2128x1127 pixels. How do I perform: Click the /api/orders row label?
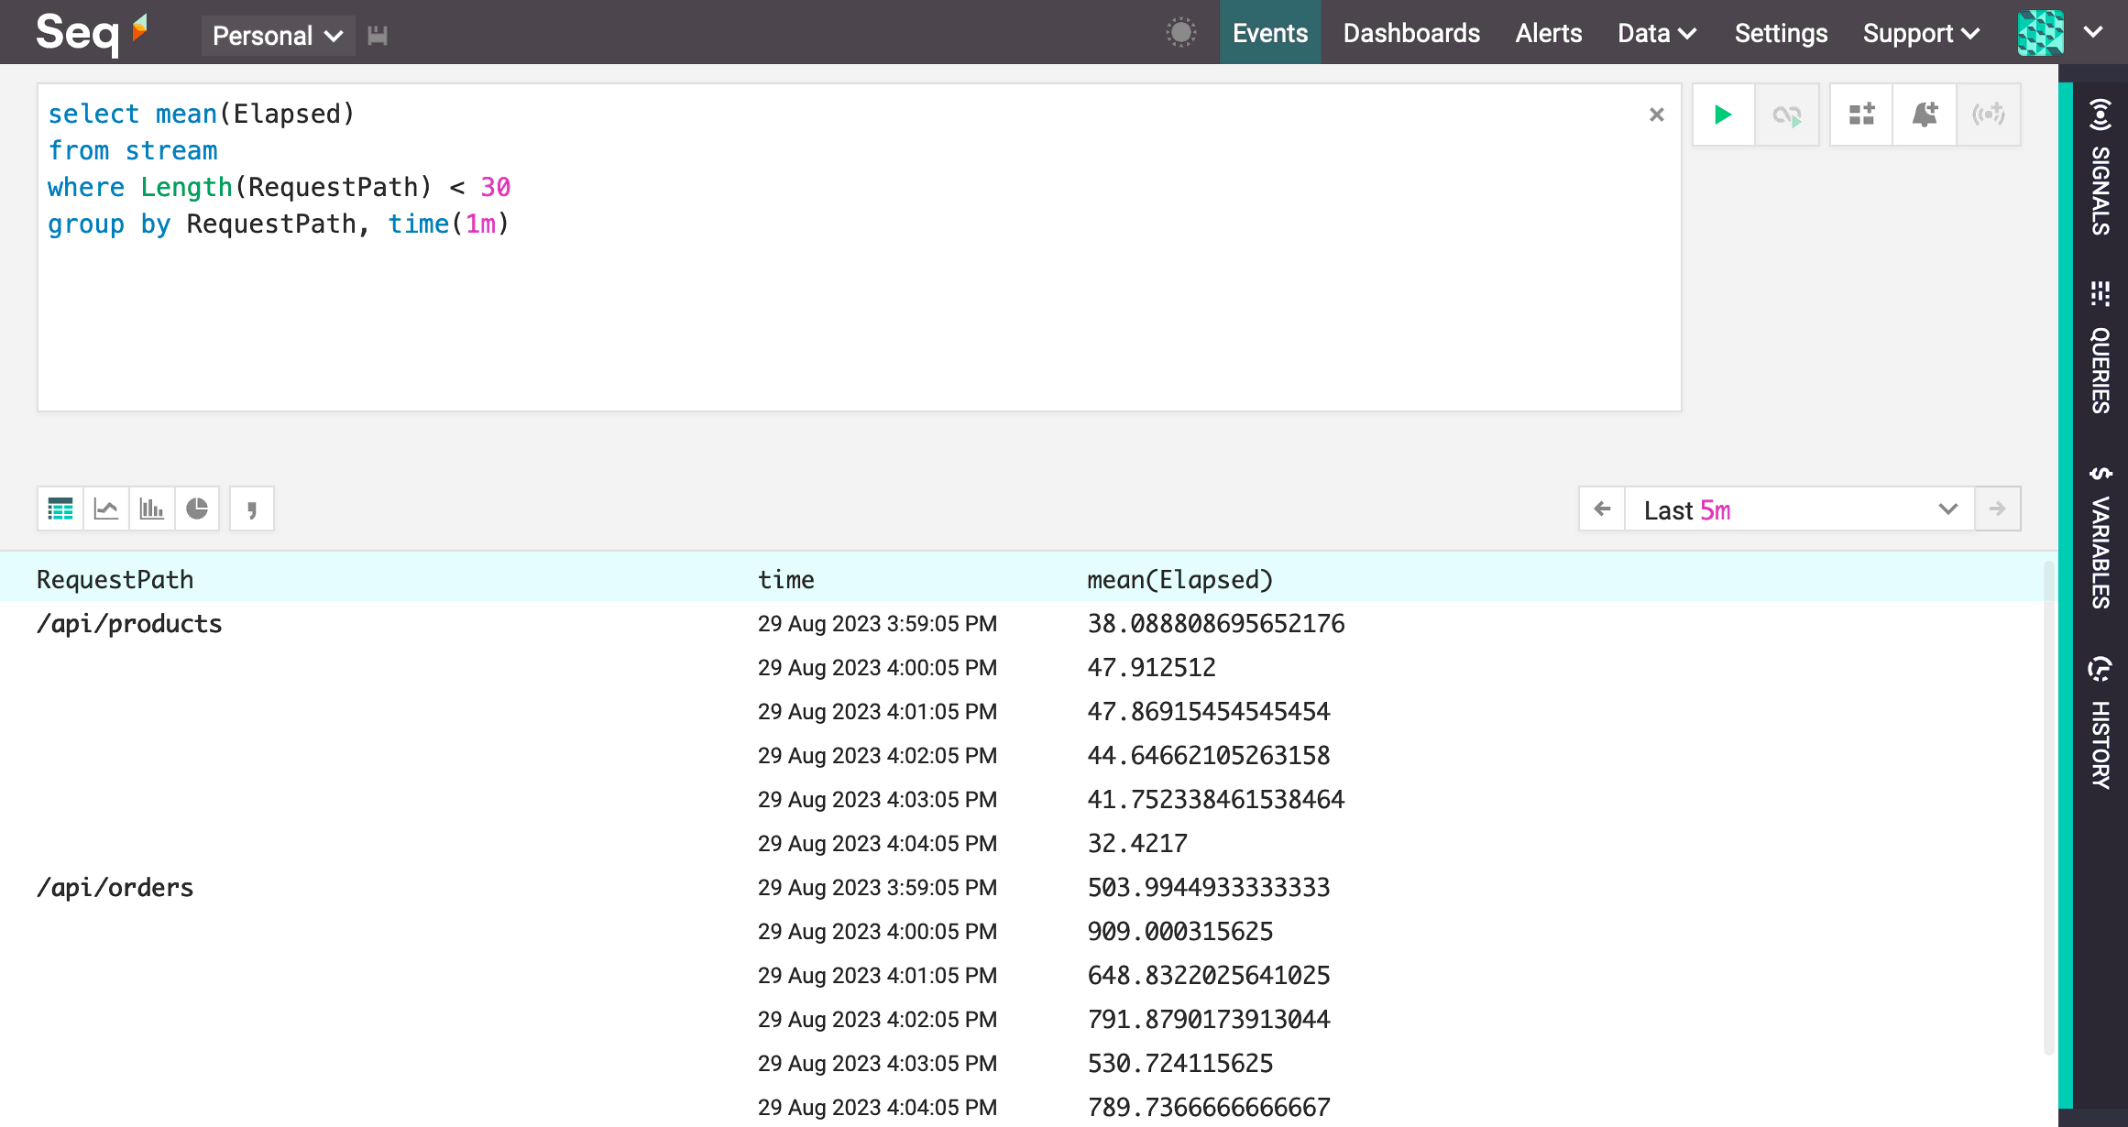[115, 888]
